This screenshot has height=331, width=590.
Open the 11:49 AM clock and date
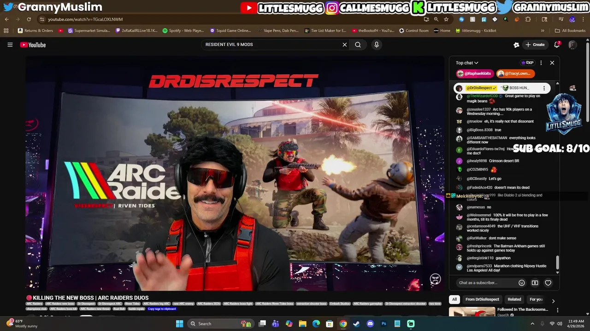click(576, 324)
